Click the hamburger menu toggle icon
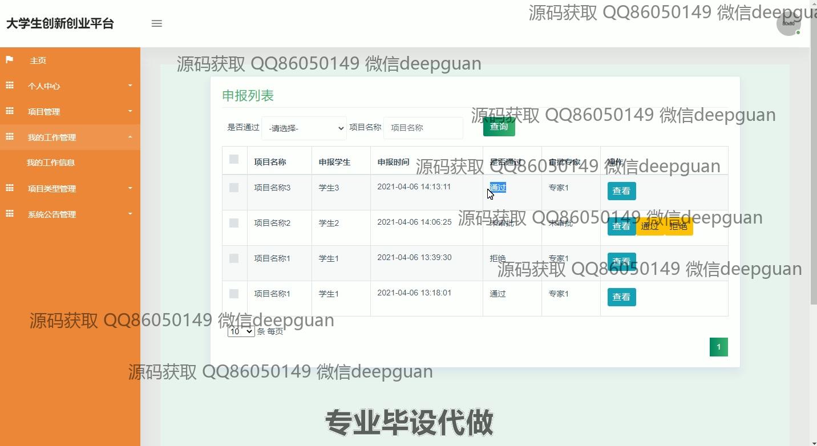Viewport: 817px width, 446px height. click(156, 23)
